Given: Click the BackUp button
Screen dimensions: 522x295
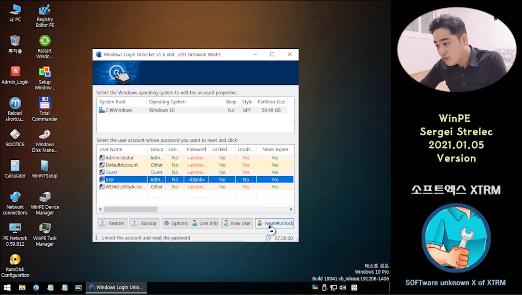Looking at the screenshot, I should click(x=144, y=223).
